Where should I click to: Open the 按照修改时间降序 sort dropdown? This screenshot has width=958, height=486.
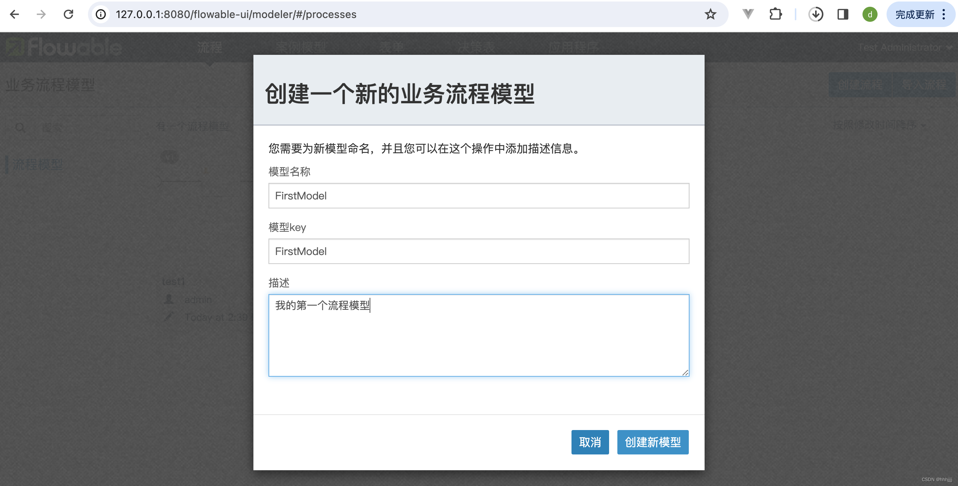click(879, 125)
